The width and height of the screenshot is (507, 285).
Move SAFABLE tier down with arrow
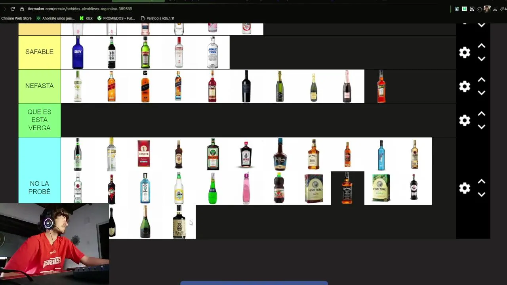[481, 59]
